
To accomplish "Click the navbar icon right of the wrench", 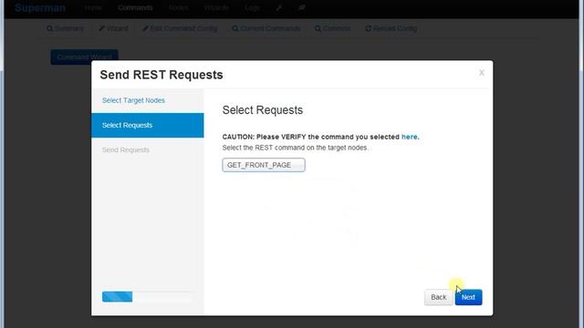I will pos(302,8).
